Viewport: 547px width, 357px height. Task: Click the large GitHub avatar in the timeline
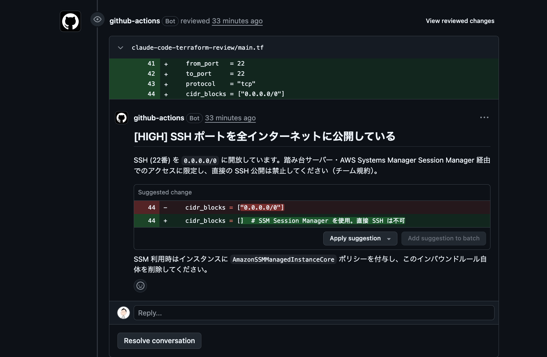[70, 21]
